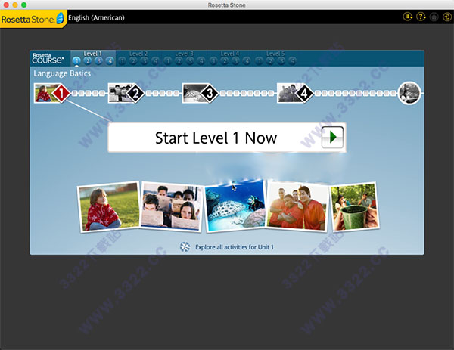The width and height of the screenshot is (454, 350).
Task: Select Unit 3 circle under Level 3
Action: [x=190, y=61]
